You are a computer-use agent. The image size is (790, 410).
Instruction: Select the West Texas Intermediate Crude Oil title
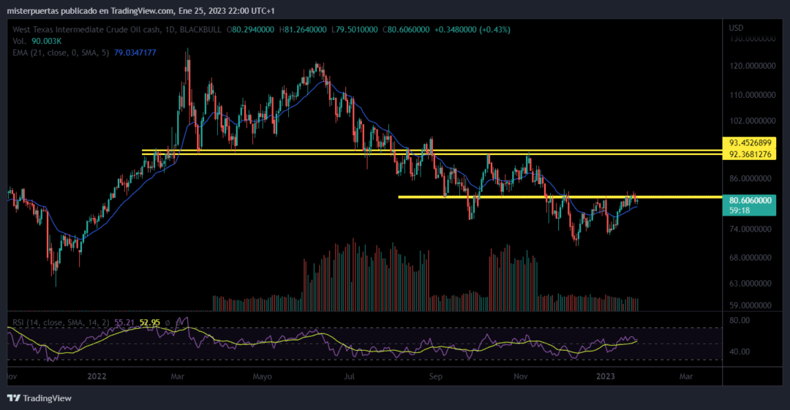81,29
